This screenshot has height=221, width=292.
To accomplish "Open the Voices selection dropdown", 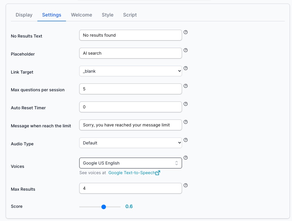I will [x=130, y=163].
